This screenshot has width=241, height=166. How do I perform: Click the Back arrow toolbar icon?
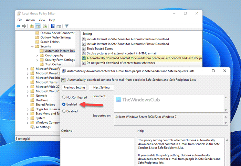[x=19, y=26]
